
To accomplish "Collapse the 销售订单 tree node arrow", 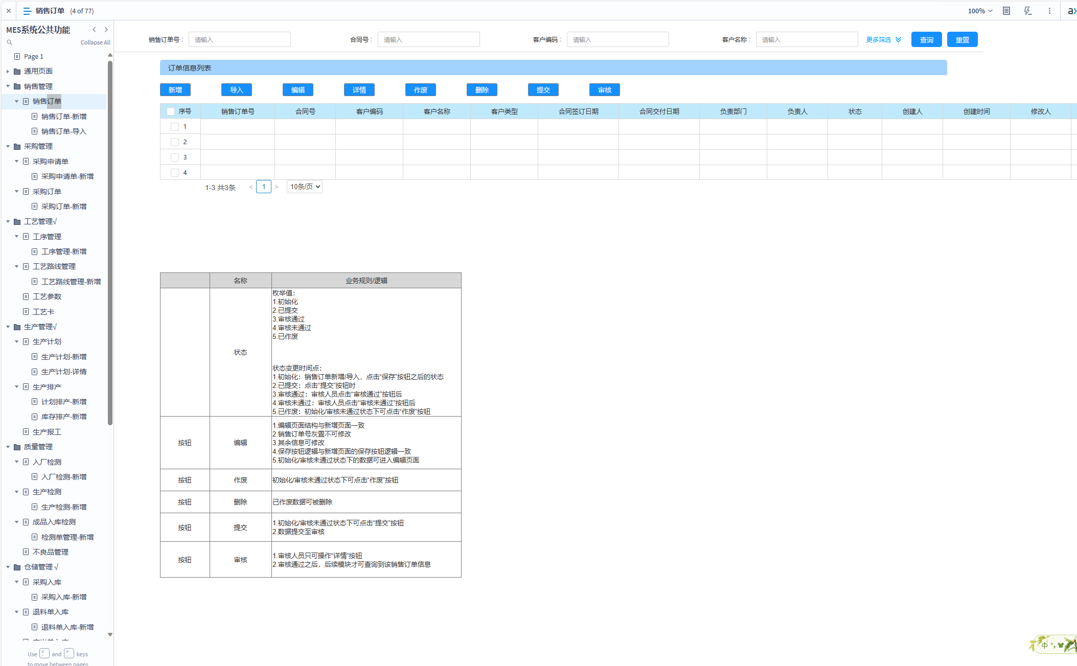I will point(16,101).
